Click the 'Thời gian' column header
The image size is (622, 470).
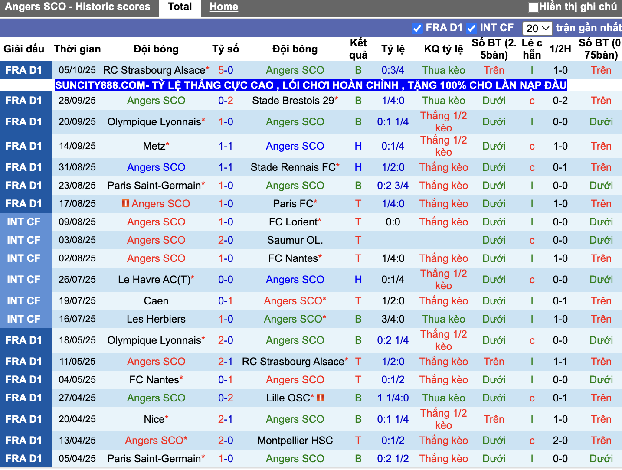(x=77, y=49)
